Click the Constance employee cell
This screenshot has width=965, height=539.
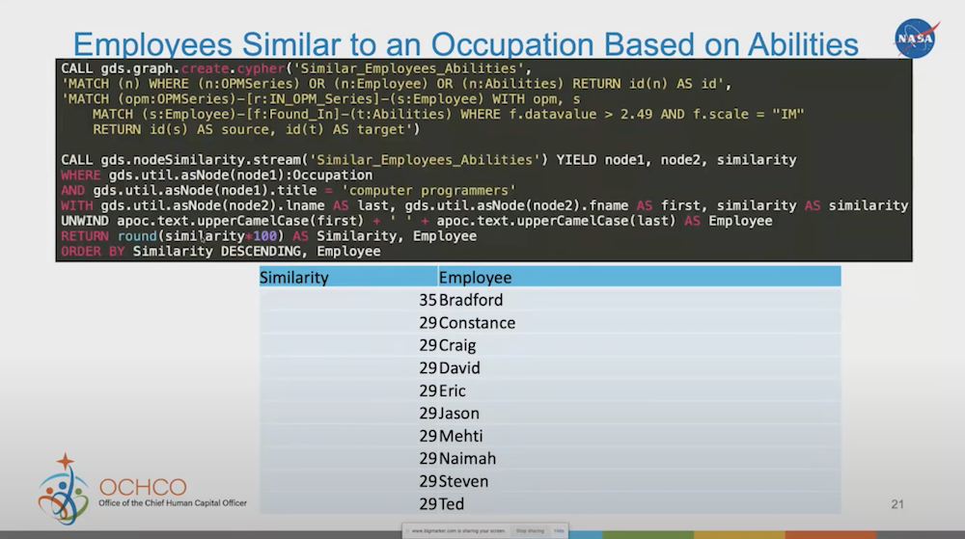point(640,323)
